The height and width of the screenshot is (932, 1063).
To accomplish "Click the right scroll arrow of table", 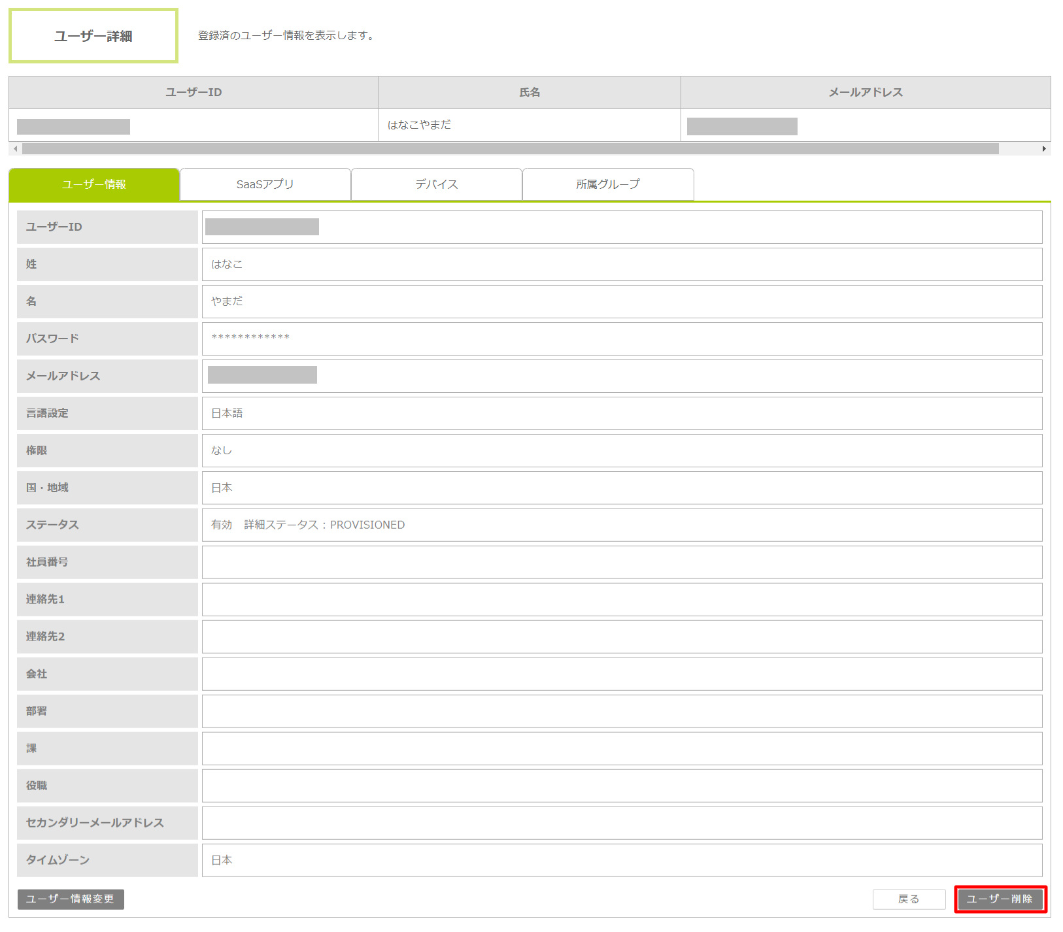I will point(1044,149).
